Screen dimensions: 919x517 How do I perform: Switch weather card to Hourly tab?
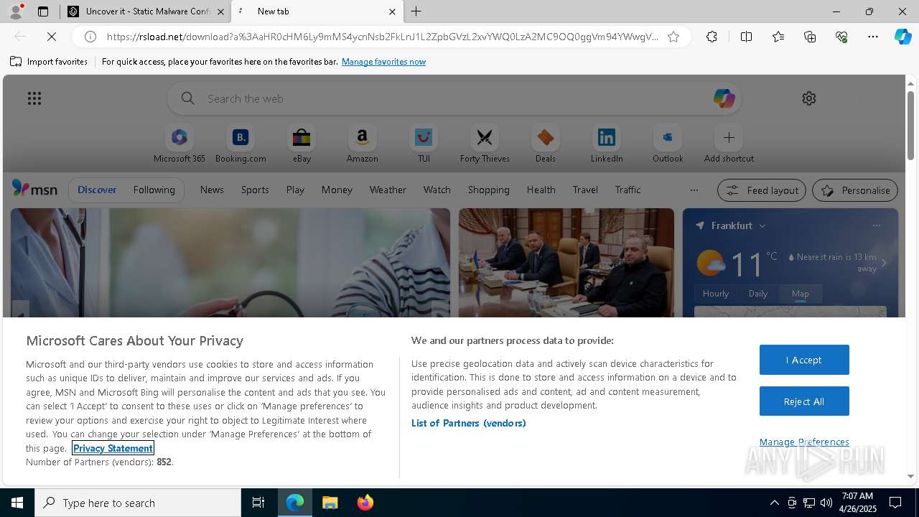click(x=716, y=294)
